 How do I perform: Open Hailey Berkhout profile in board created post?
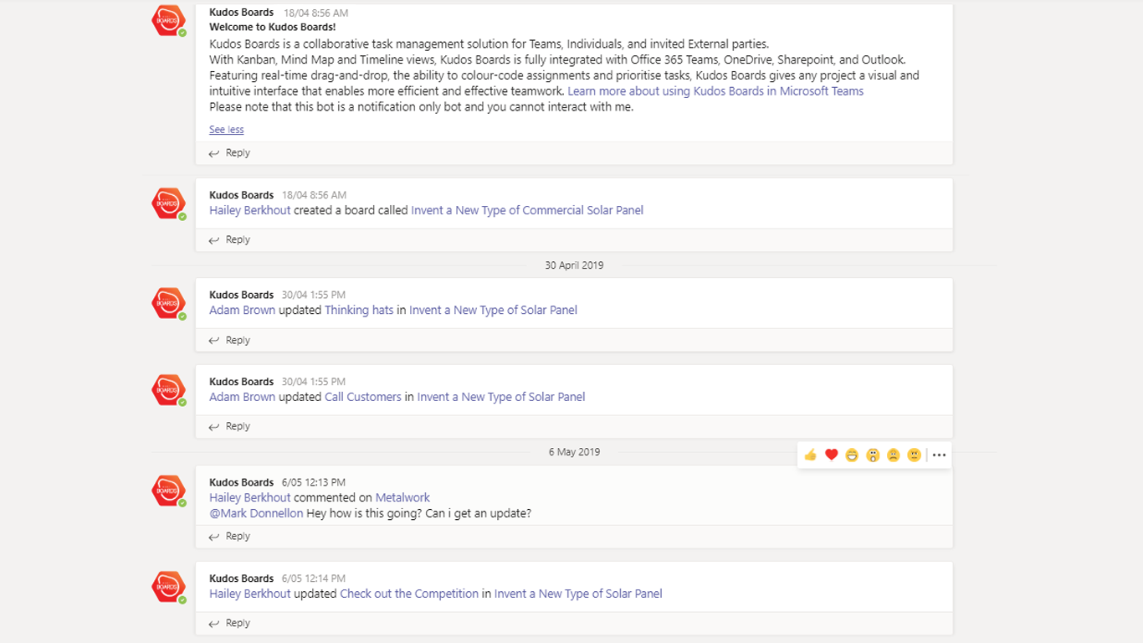click(250, 211)
